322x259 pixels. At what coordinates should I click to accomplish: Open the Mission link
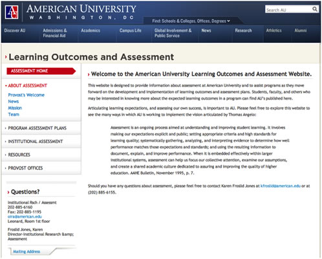pyautogui.click(x=15, y=108)
